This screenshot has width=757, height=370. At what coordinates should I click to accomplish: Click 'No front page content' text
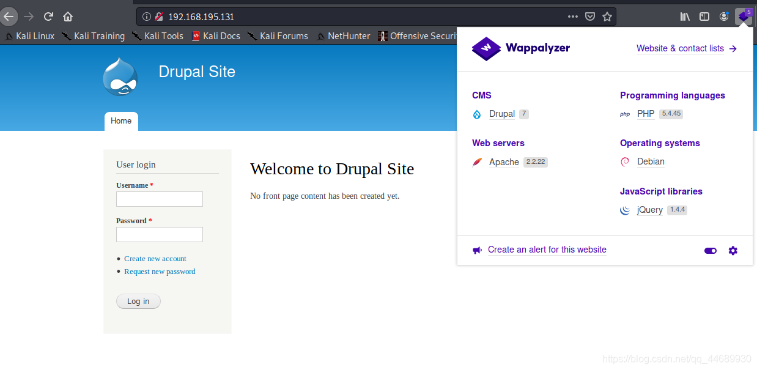pos(325,196)
